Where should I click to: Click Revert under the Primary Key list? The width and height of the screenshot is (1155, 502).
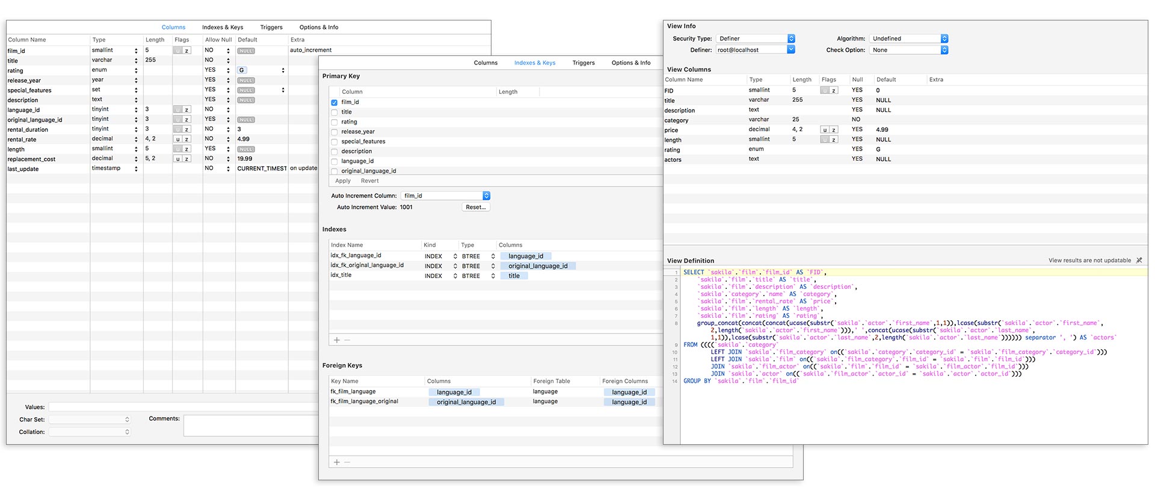370,181
